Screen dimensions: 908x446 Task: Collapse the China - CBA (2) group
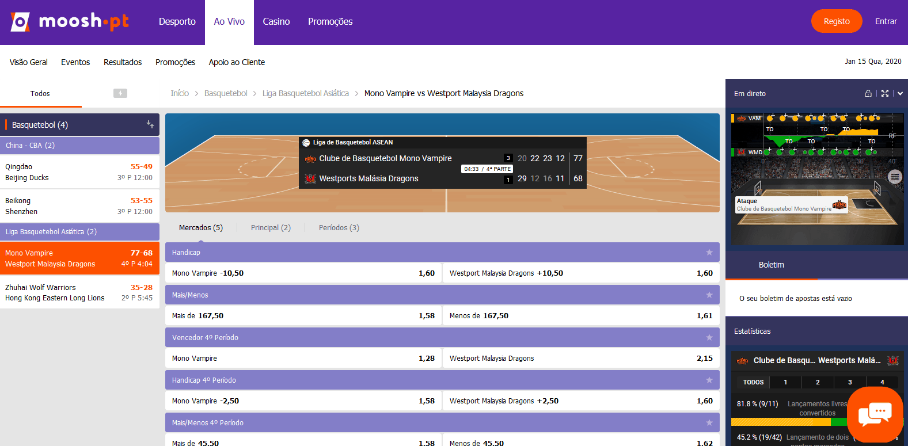(x=79, y=146)
